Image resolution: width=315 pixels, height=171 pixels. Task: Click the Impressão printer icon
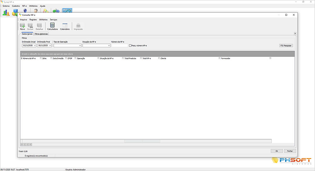78,26
